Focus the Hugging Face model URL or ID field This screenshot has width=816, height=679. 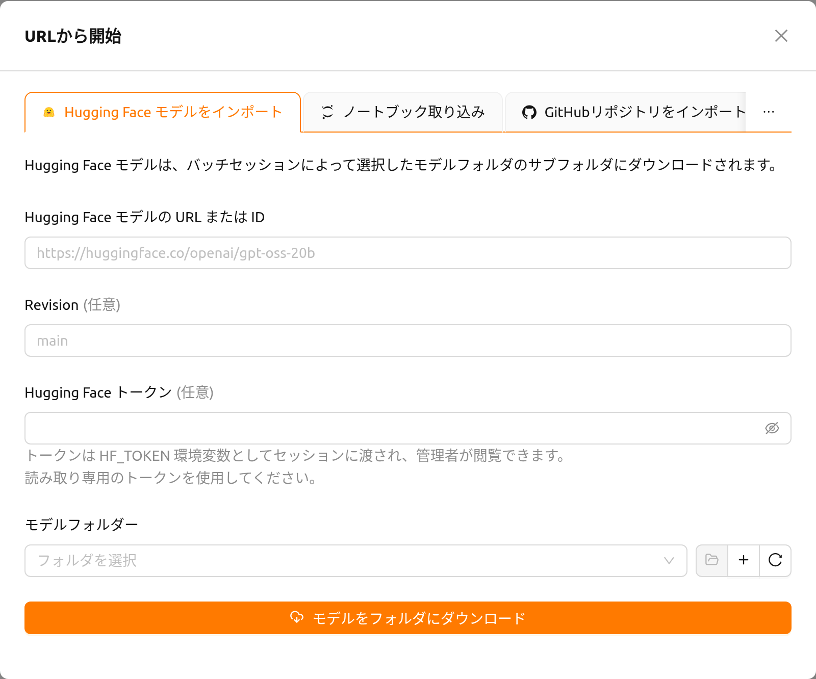[408, 253]
